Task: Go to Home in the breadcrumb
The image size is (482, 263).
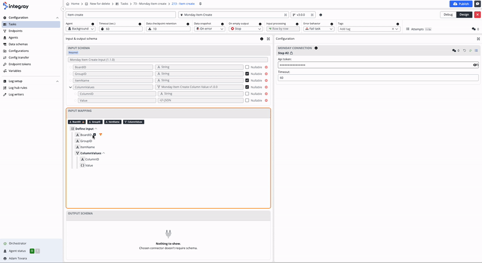Action: tap(75, 4)
